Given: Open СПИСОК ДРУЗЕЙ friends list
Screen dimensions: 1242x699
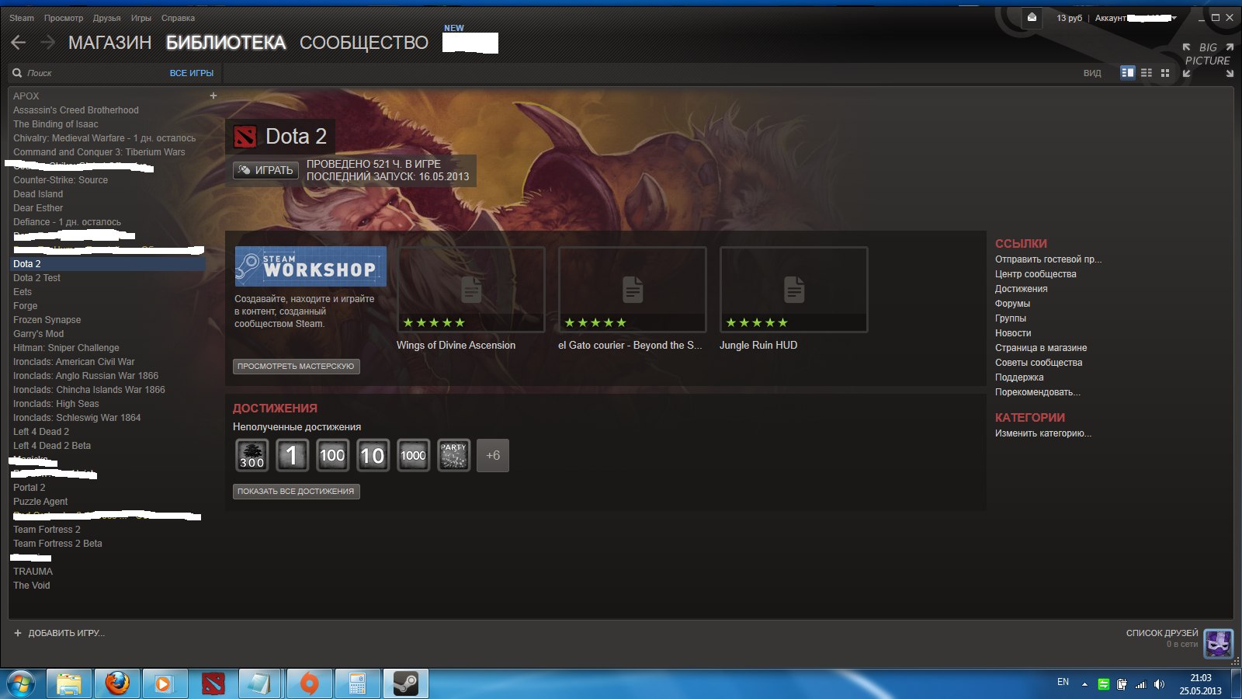Looking at the screenshot, I should (x=1162, y=633).
